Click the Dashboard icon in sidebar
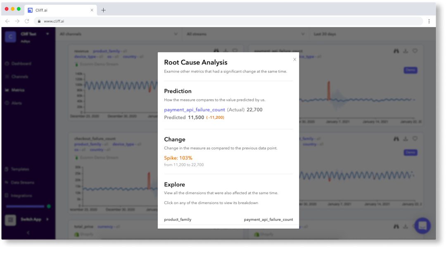Screen dimensions: 446x279 point(7,63)
